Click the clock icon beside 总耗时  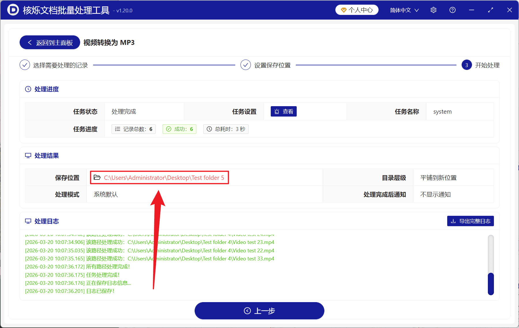click(x=209, y=129)
